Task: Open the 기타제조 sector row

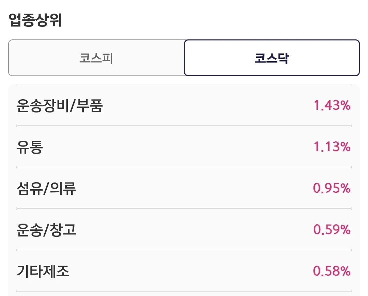Action: coord(184,271)
